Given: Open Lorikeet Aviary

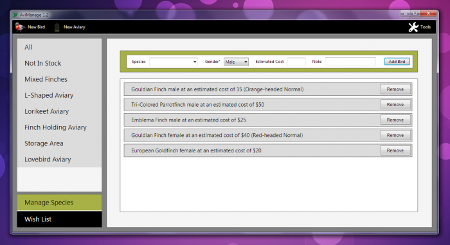Looking at the screenshot, I should coord(59,111).
